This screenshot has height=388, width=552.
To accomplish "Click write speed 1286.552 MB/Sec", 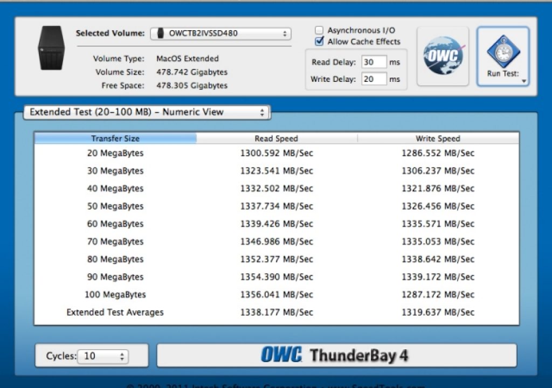I will 438,153.
